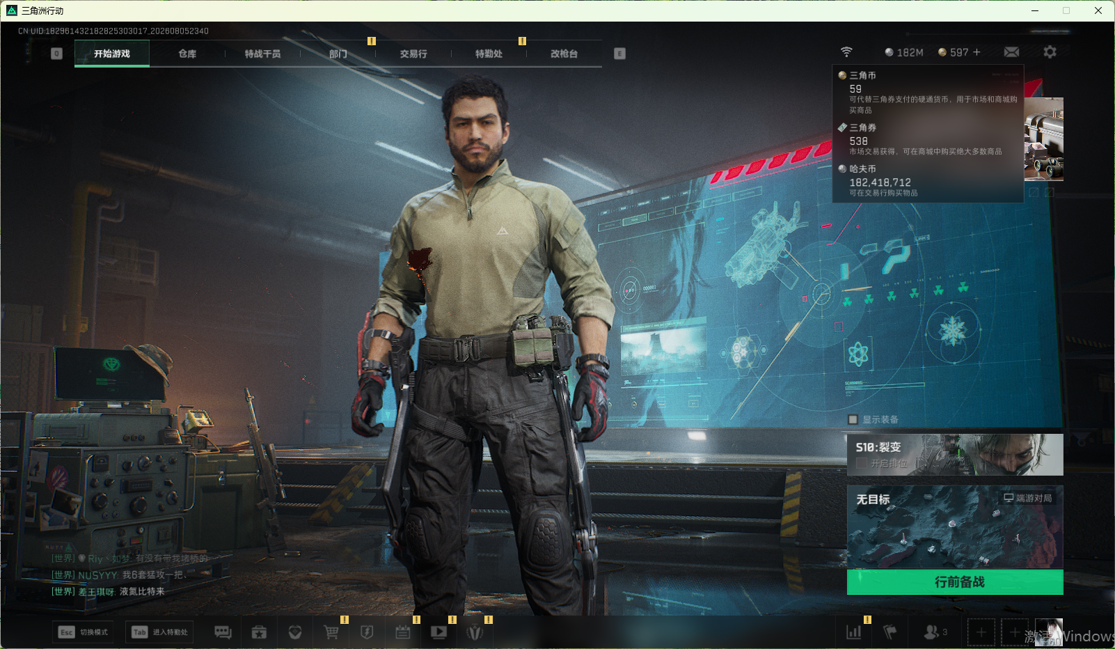The height and width of the screenshot is (649, 1115).
Task: Go to the 交易行 tab
Action: tap(413, 54)
